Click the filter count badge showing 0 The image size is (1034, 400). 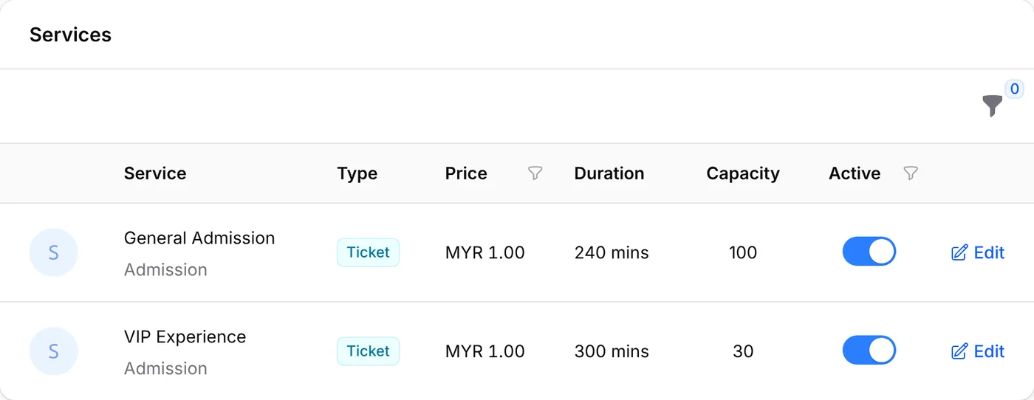pyautogui.click(x=1015, y=89)
